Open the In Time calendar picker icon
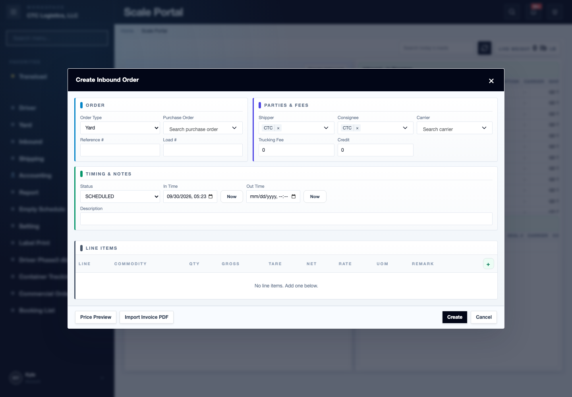This screenshot has width=572, height=397. pyautogui.click(x=211, y=197)
